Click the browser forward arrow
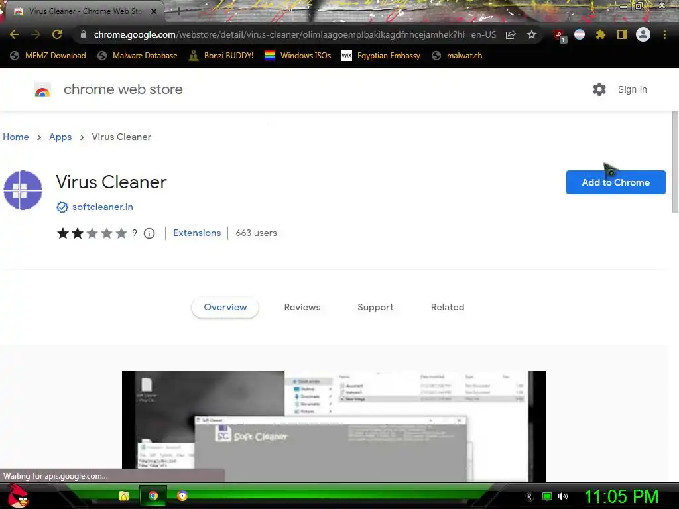679x509 pixels. tap(36, 34)
